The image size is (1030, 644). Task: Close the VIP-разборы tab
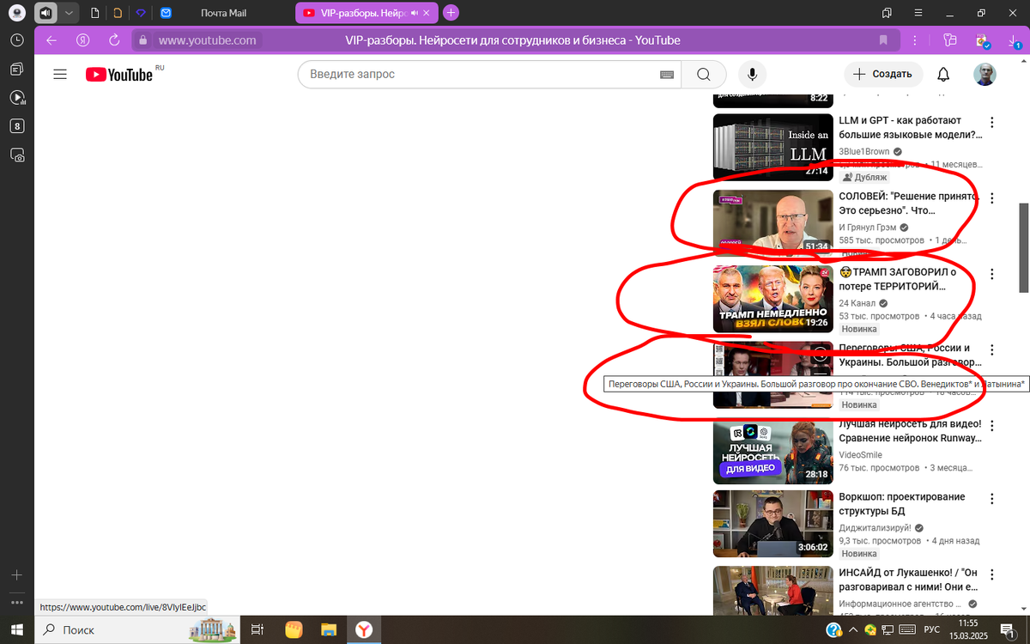click(428, 13)
